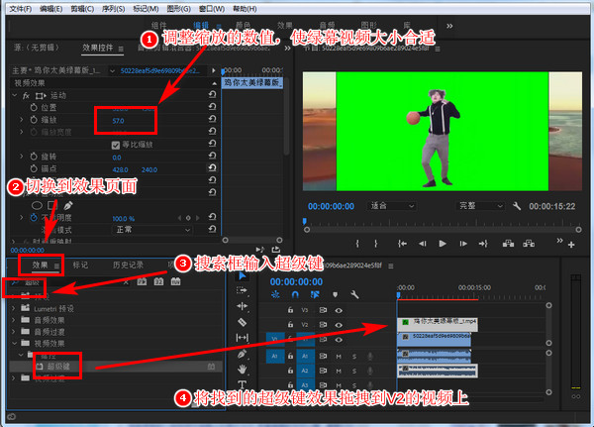Open program monitor settings wrench

coord(517,206)
